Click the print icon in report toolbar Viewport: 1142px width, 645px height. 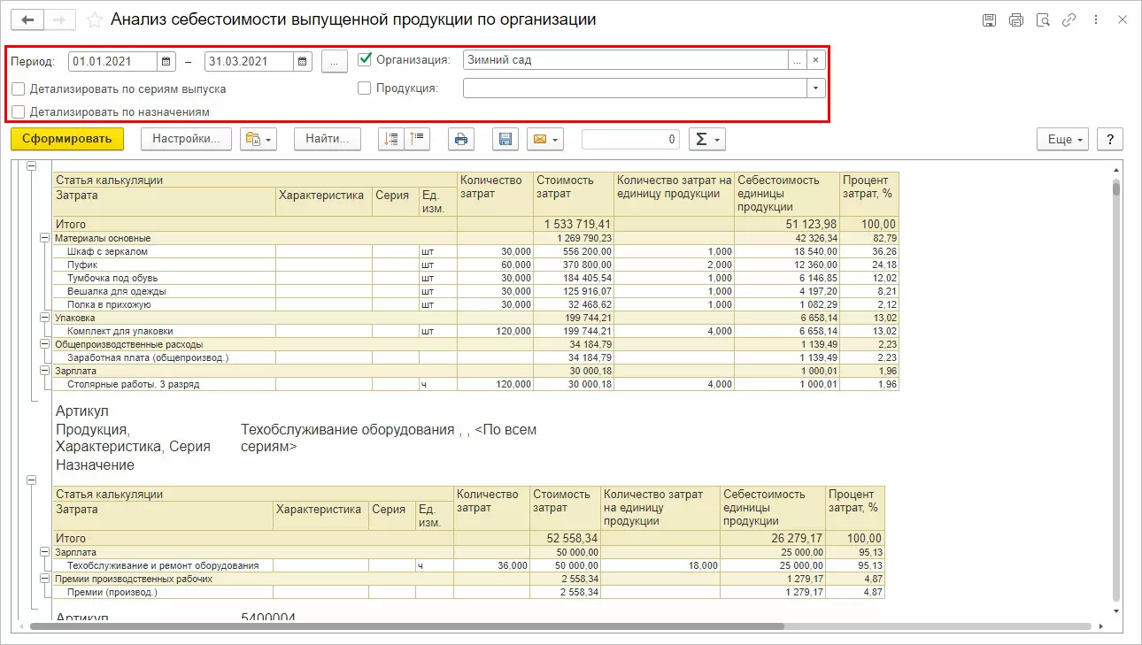tap(460, 139)
